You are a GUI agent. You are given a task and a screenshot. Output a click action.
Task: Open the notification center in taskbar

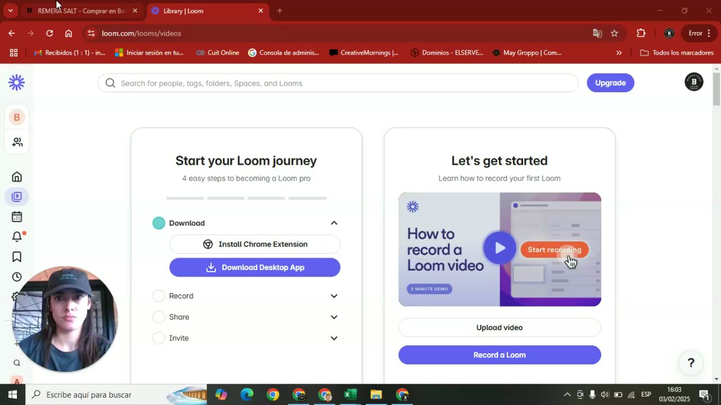coord(704,394)
